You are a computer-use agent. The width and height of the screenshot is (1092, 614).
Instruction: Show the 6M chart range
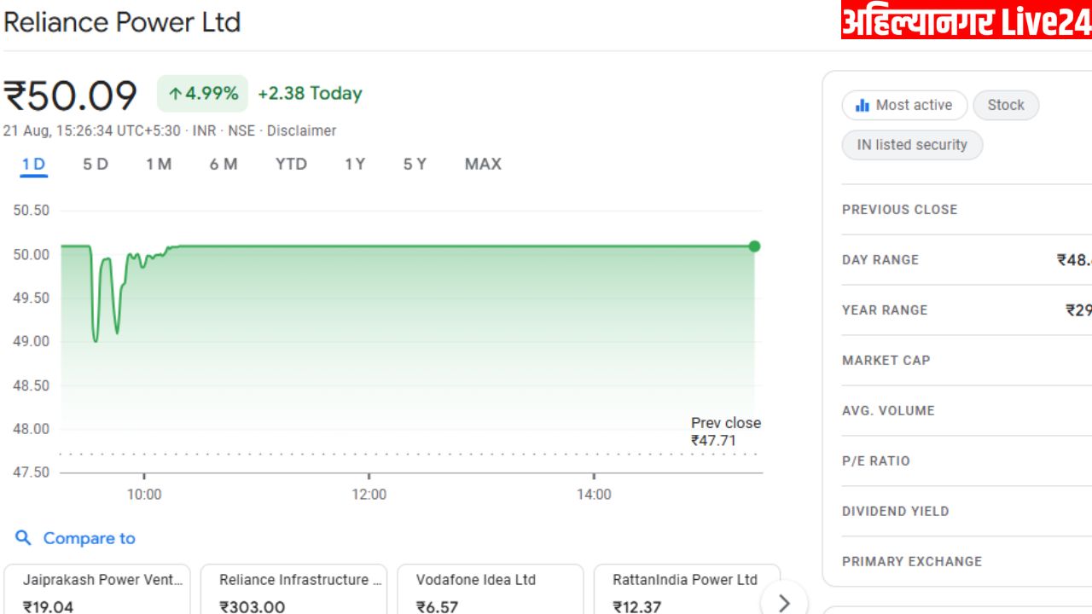(224, 164)
